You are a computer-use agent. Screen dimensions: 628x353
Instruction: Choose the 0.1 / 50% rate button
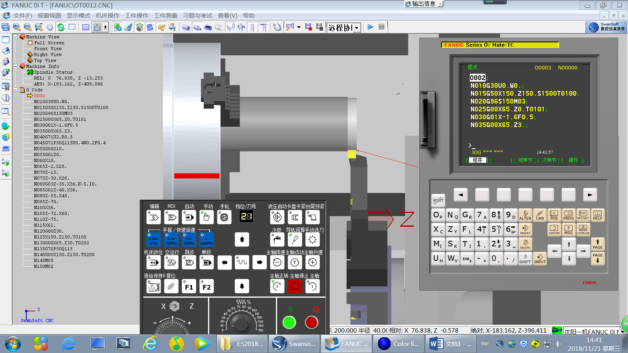[x=189, y=240]
